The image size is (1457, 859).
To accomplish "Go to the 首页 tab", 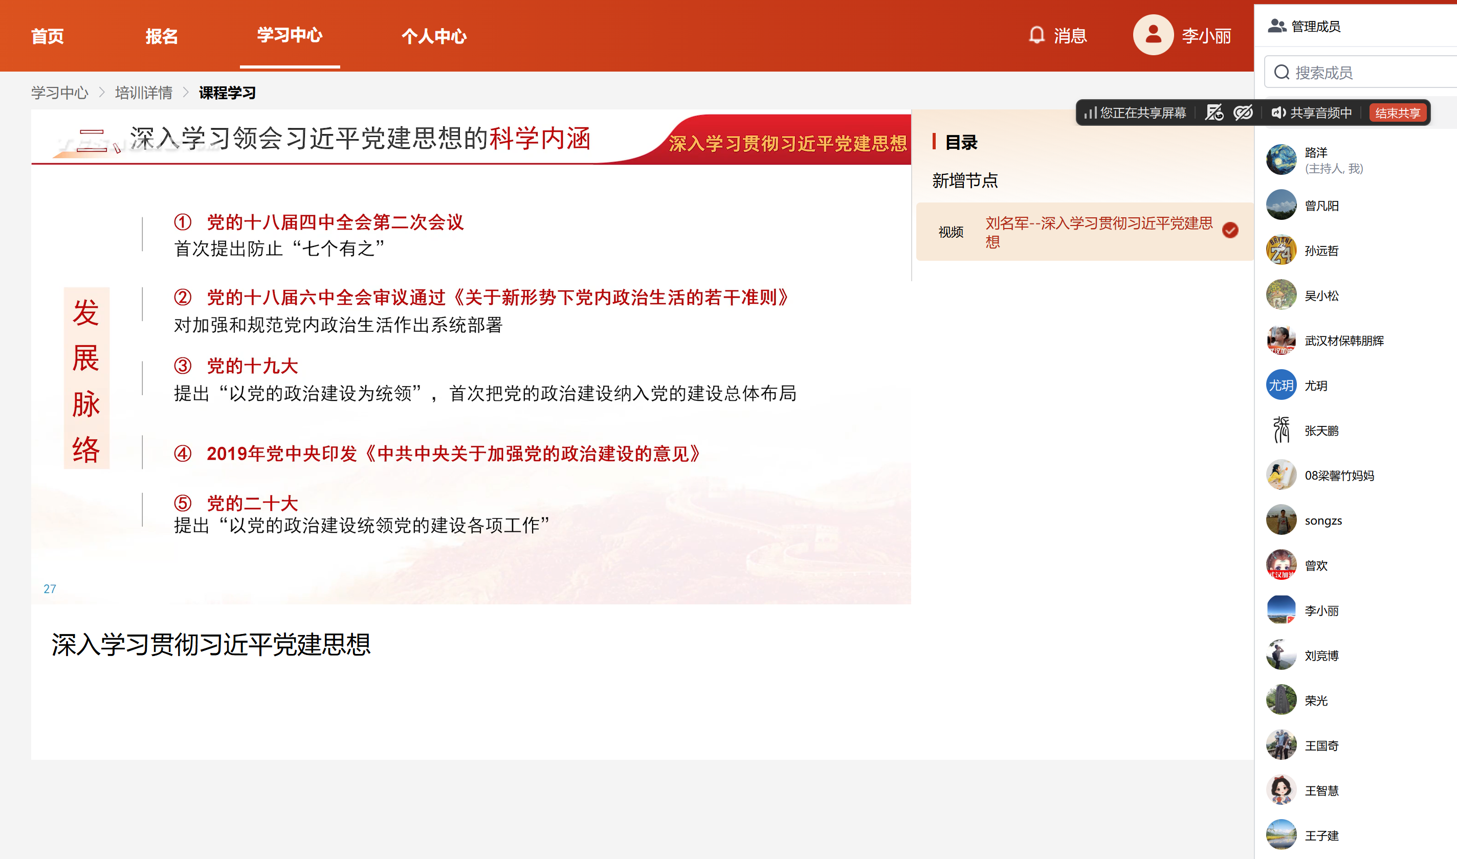I will coord(48,36).
